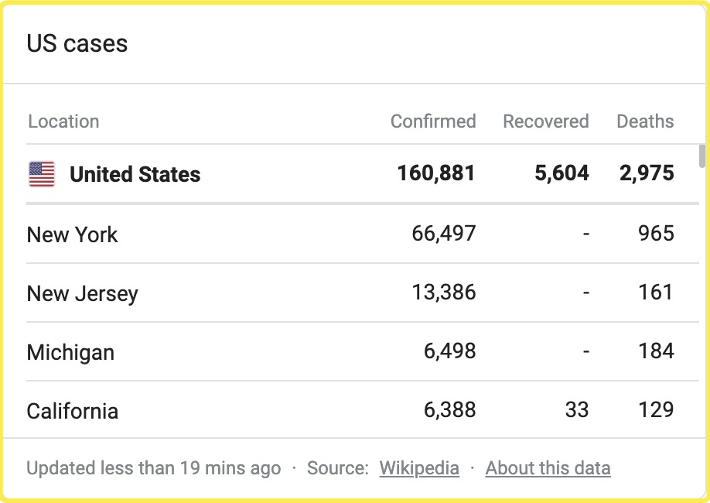Select the Location column header
This screenshot has height=503, width=710.
(63, 121)
